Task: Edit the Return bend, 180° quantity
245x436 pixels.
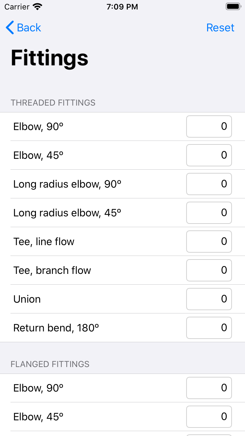Action: [x=209, y=328]
